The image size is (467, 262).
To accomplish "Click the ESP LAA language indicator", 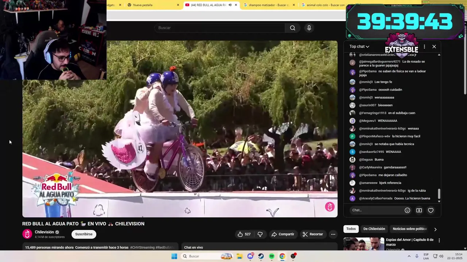I will (426, 256).
